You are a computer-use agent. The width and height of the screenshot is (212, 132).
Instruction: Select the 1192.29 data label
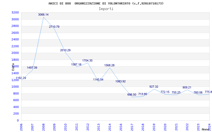(21, 78)
